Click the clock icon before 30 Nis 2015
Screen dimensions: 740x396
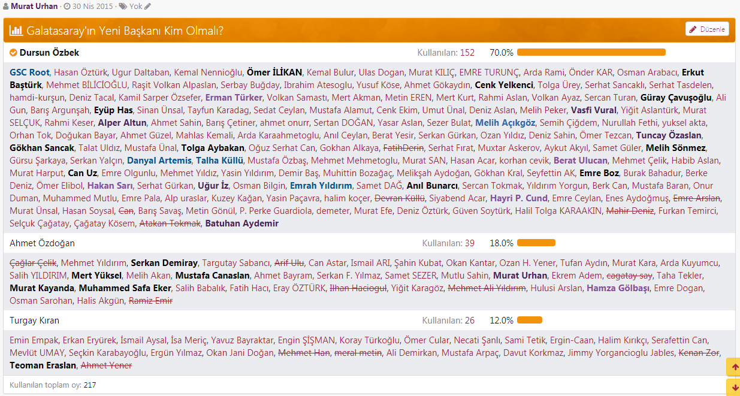pos(67,7)
